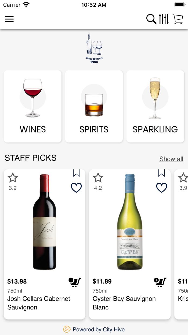
Task: Open the search icon
Action: [x=151, y=19]
